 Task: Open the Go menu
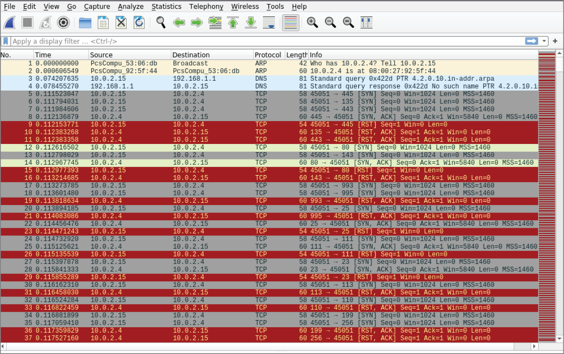72,6
